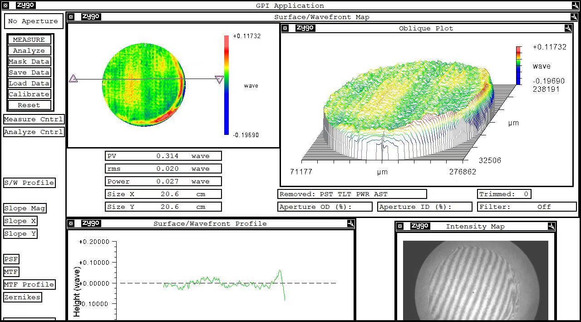Image resolution: width=581 pixels, height=322 pixels.
Task: Select the Zernikes item in the left sidebar
Action: [x=22, y=297]
